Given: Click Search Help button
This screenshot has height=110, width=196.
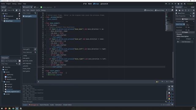Looking at the screenshot, I should 159,10.
